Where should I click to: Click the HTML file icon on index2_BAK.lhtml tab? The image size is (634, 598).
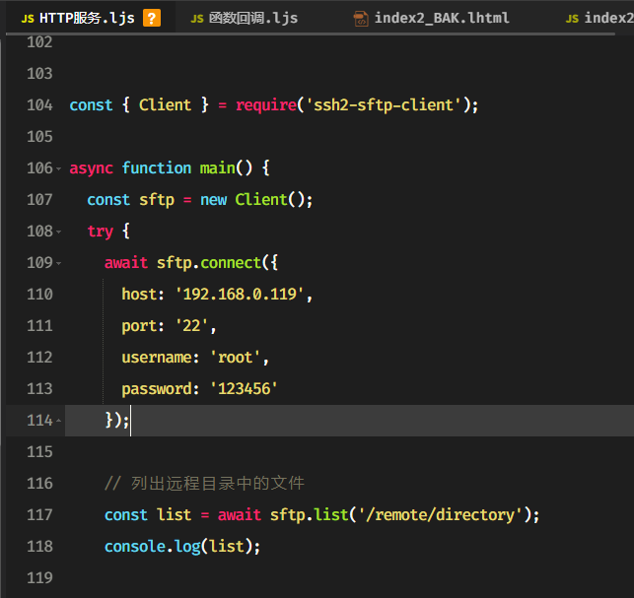[x=361, y=19]
